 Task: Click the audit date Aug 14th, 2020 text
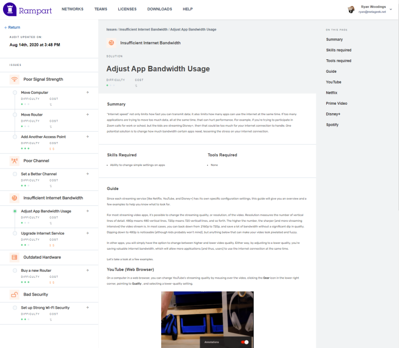coord(35,45)
